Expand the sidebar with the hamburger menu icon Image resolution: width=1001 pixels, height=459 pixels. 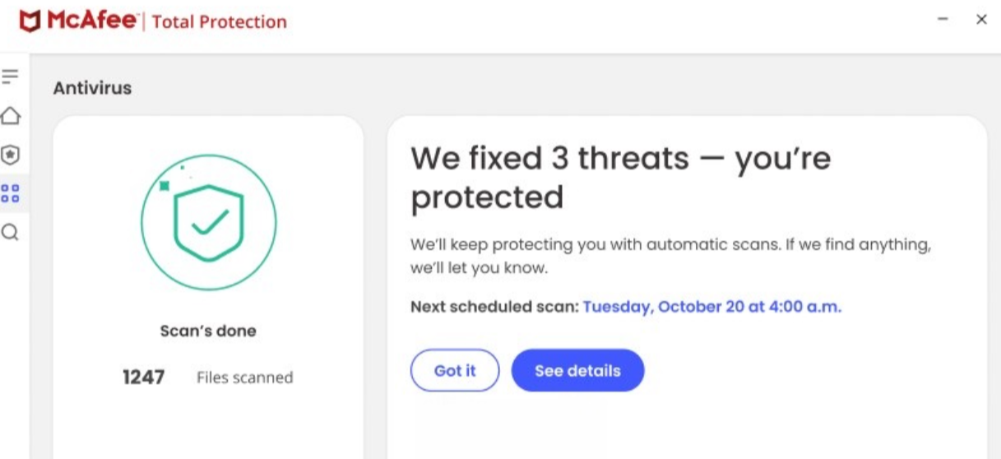[x=10, y=76]
